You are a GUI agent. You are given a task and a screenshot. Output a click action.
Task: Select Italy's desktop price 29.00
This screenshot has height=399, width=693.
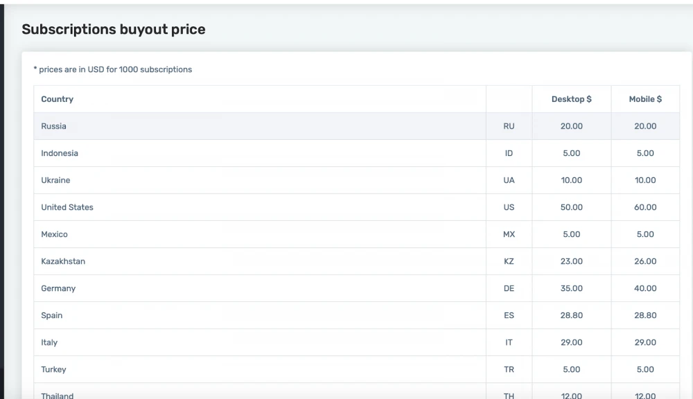click(572, 342)
